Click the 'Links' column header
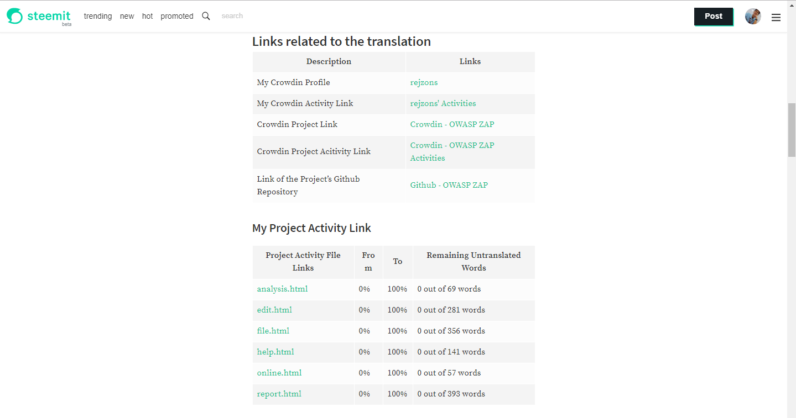This screenshot has height=418, width=796. [x=470, y=62]
